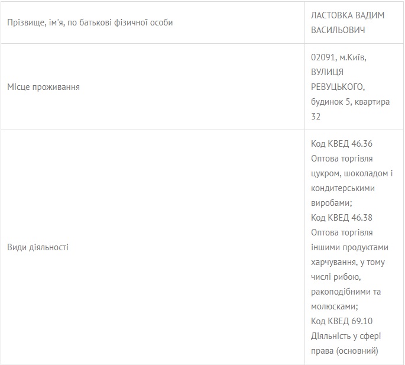Screen dimensions: 405x365
Task: Click the "Код КВЕД 46.38" line
Action: click(342, 218)
